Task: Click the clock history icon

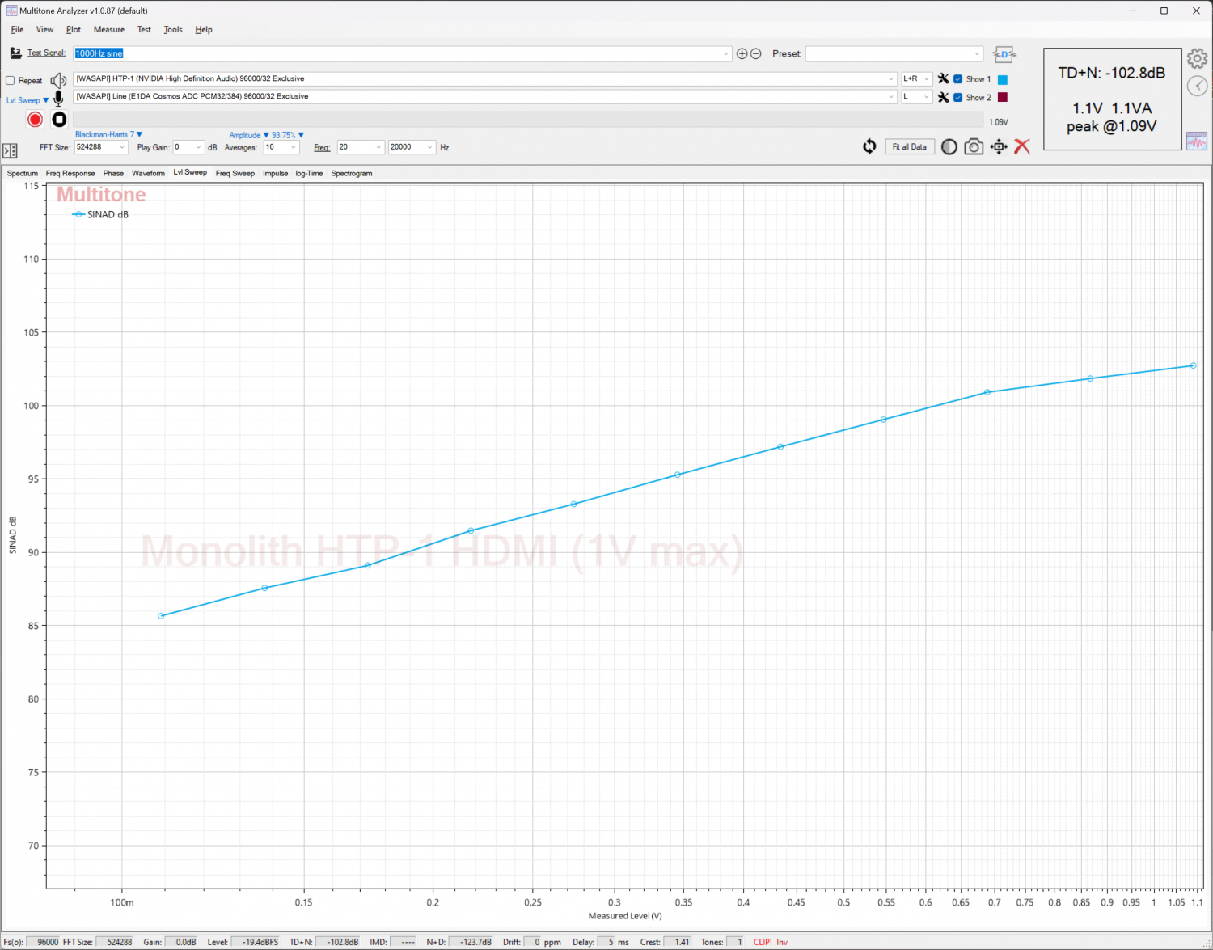Action: tap(1197, 86)
